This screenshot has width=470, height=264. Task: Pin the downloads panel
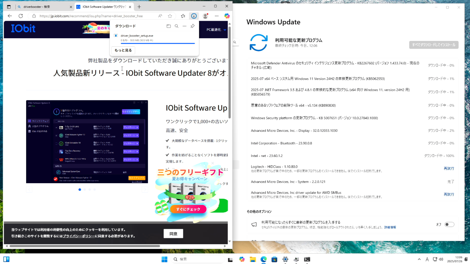[x=192, y=26]
